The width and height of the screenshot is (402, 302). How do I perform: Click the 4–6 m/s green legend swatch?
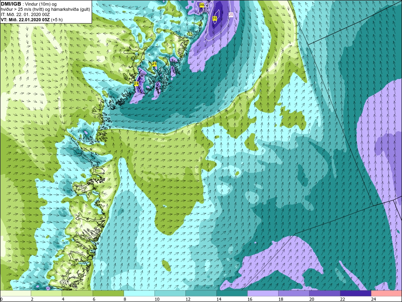pyautogui.click(x=78, y=293)
